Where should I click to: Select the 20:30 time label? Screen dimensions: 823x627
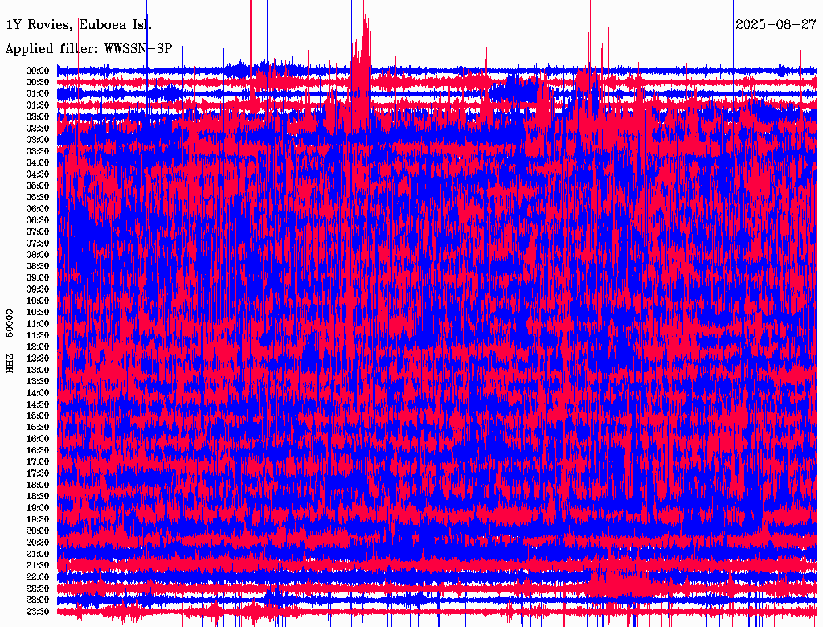[x=38, y=542]
